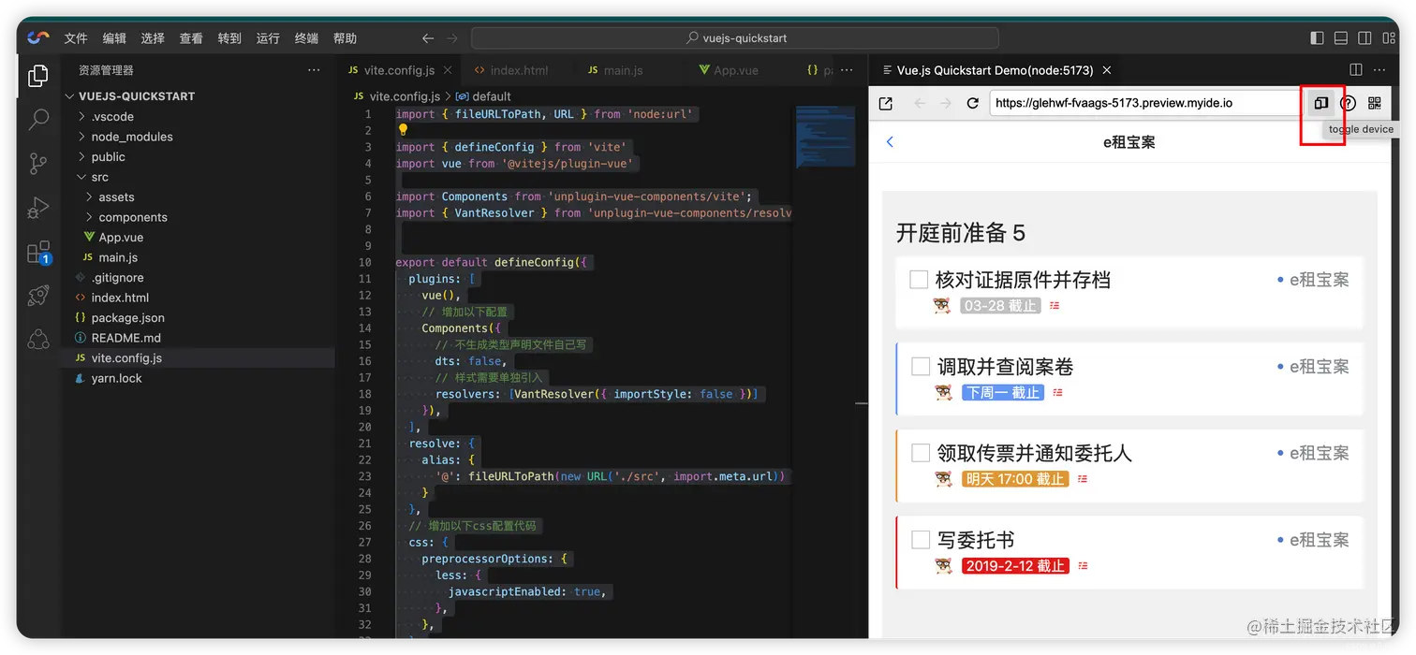
Task: Click the blue back chevron in e租宝案 header
Action: (x=890, y=142)
